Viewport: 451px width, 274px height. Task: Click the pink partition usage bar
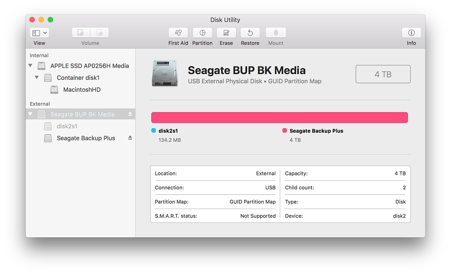pos(280,118)
